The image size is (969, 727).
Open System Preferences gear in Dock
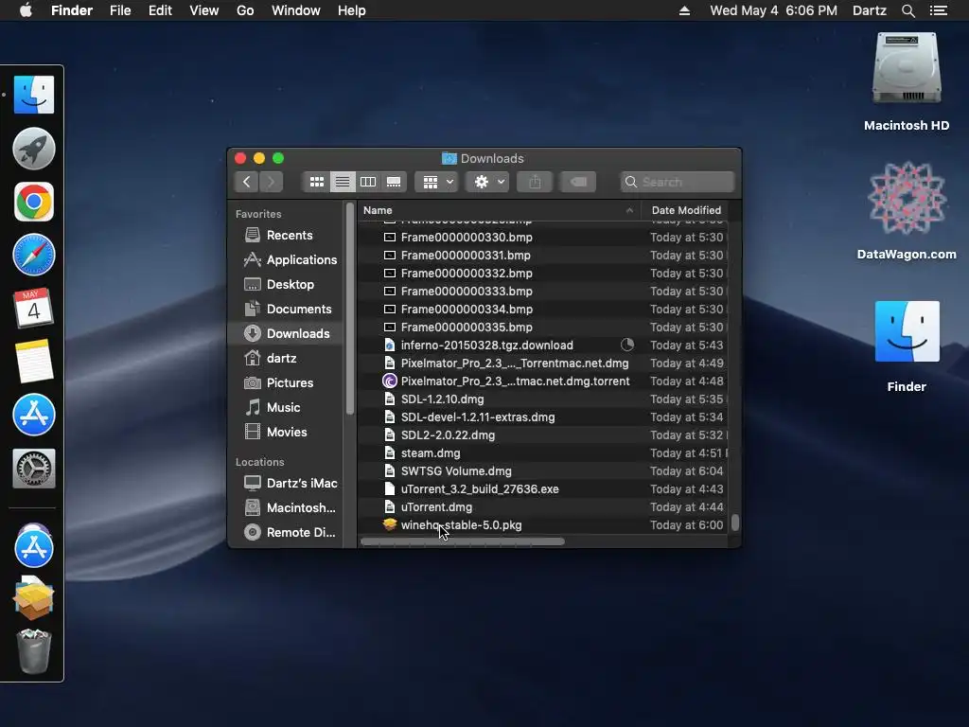[x=34, y=469]
